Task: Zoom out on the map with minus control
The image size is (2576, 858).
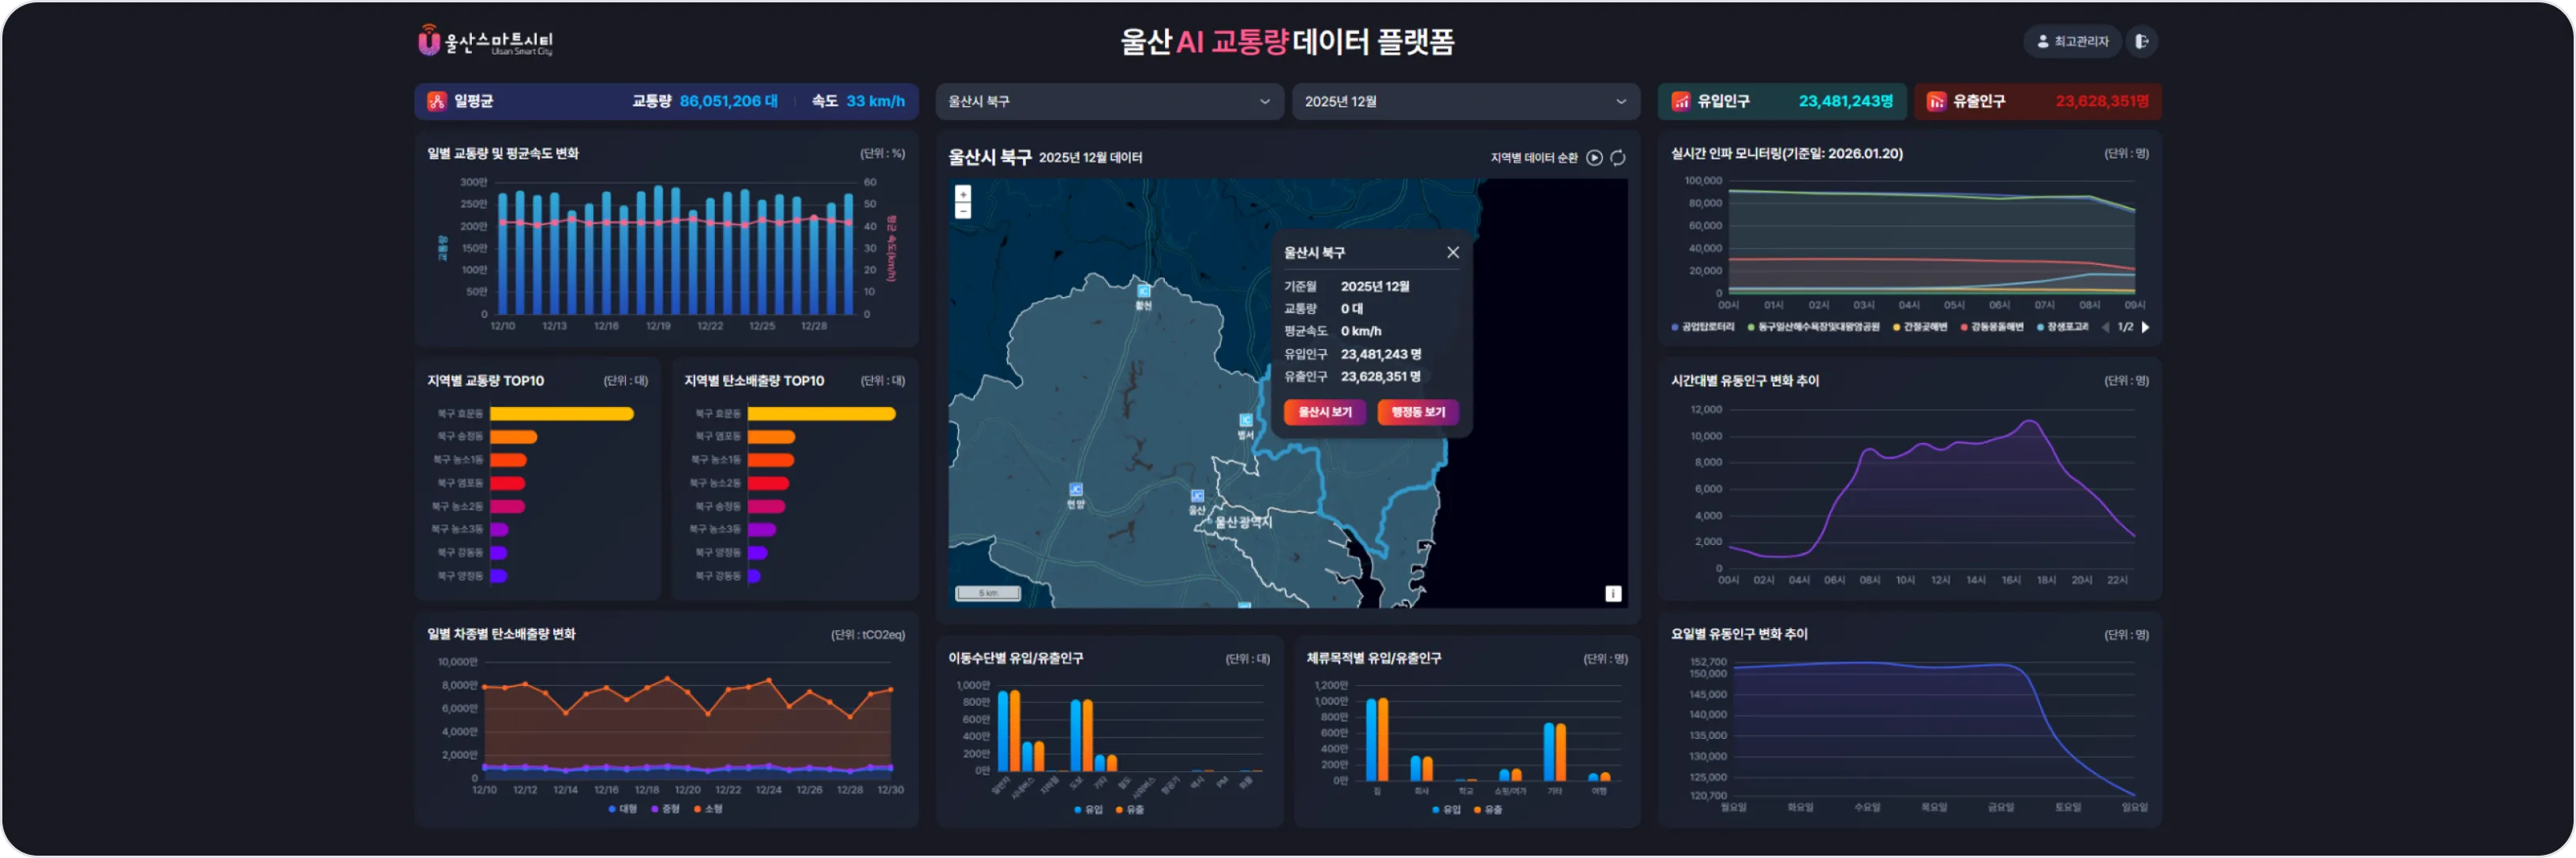Action: (x=964, y=211)
